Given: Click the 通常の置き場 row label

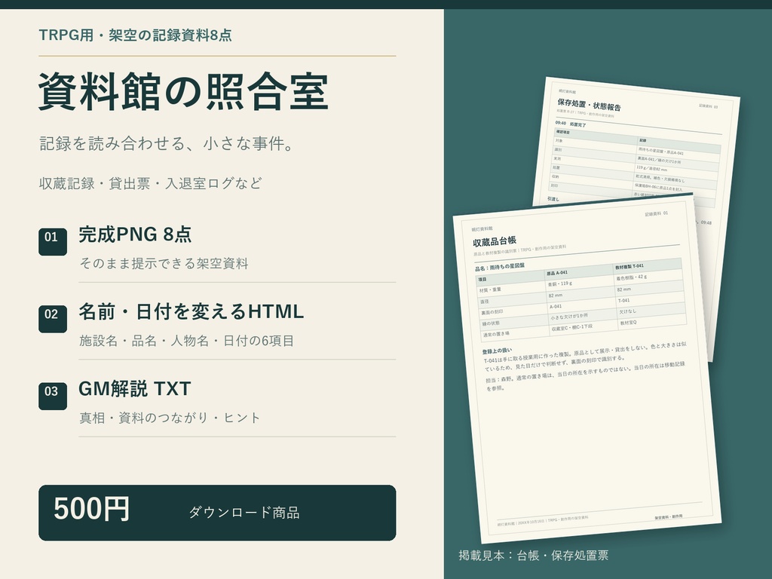Looking at the screenshot, I should (496, 334).
